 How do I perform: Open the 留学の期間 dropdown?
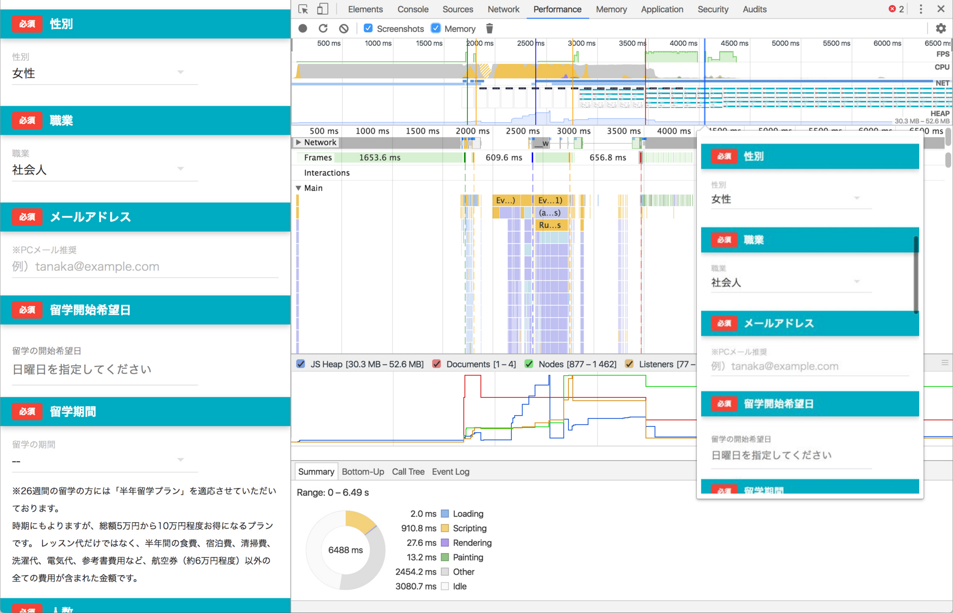click(x=105, y=461)
